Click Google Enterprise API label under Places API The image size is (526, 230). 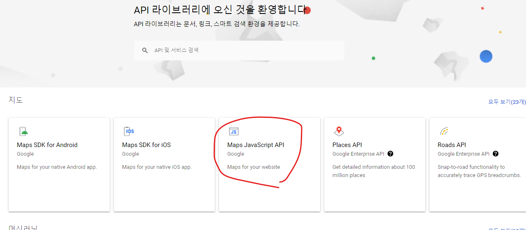pyautogui.click(x=358, y=154)
